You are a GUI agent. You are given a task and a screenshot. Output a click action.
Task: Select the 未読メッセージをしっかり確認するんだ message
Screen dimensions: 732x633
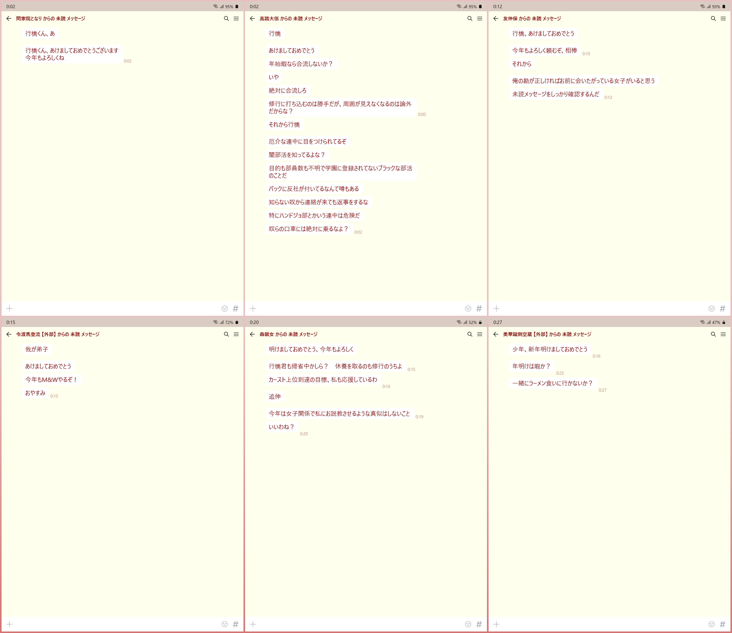(555, 94)
